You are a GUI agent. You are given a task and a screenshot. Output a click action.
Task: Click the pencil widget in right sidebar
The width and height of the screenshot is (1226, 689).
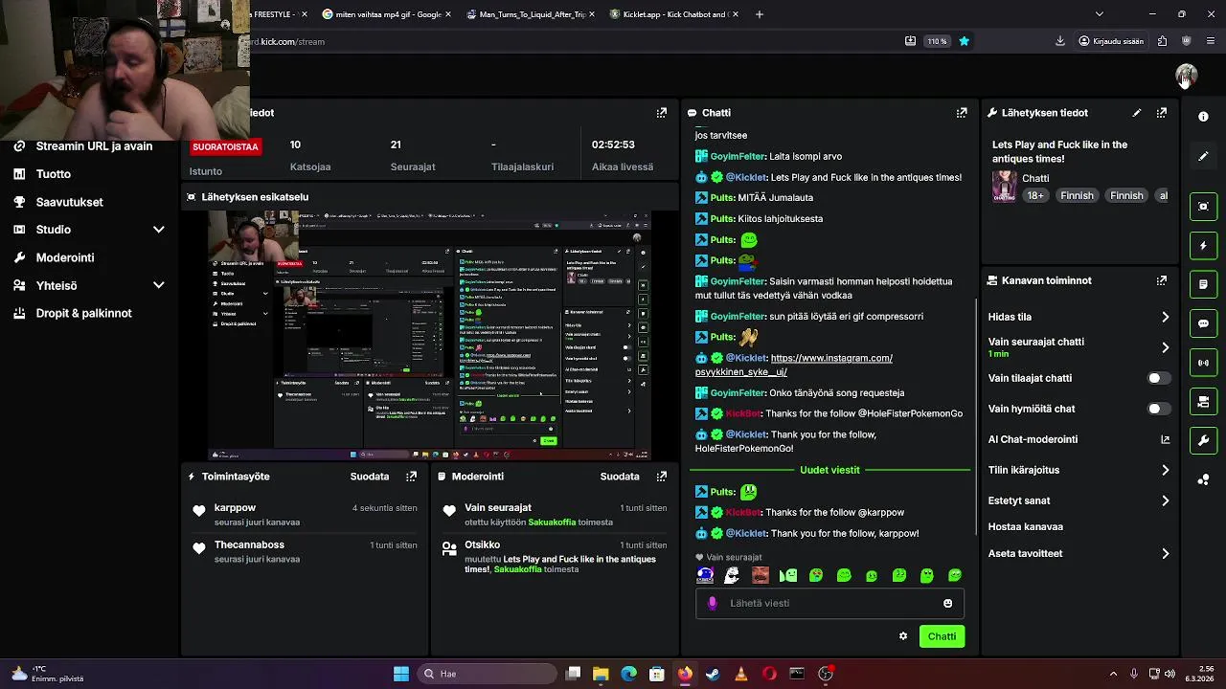tap(1204, 156)
